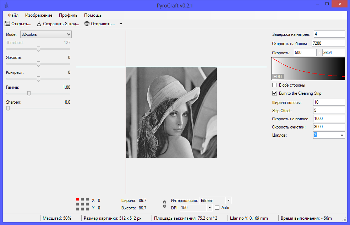This screenshot has height=225, width=350.
Task: Open the arrow next to Отправить
Action: point(121,24)
